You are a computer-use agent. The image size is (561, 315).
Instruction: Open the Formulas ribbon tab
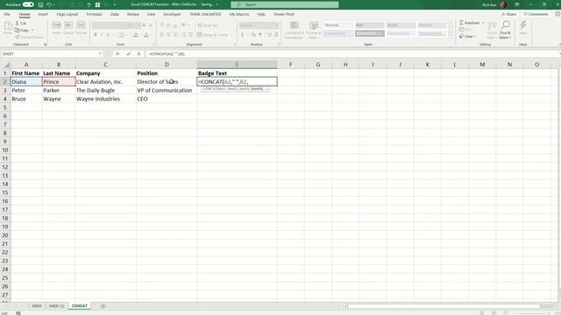pyautogui.click(x=94, y=14)
